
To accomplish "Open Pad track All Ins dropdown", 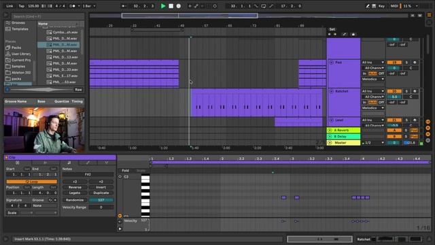I will point(373,63).
